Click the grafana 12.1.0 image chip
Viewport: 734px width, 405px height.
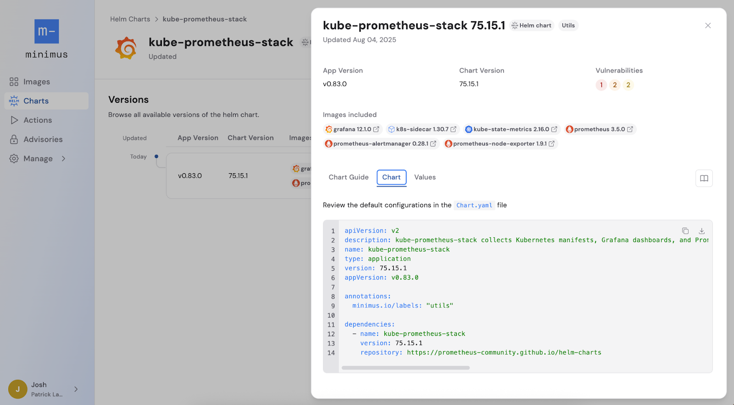(352, 129)
